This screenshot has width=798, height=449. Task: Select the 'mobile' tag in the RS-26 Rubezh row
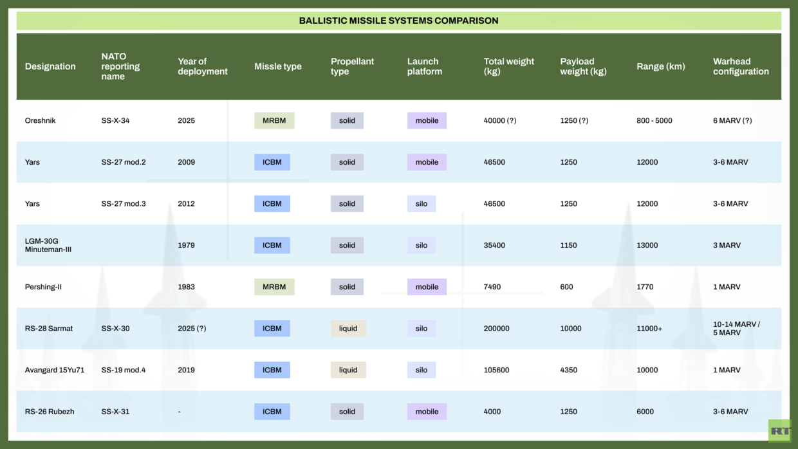[x=427, y=412]
